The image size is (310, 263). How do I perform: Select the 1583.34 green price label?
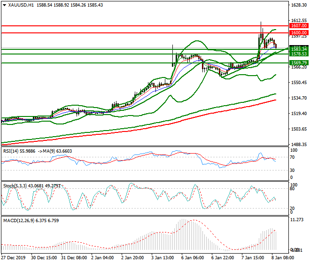299,49
